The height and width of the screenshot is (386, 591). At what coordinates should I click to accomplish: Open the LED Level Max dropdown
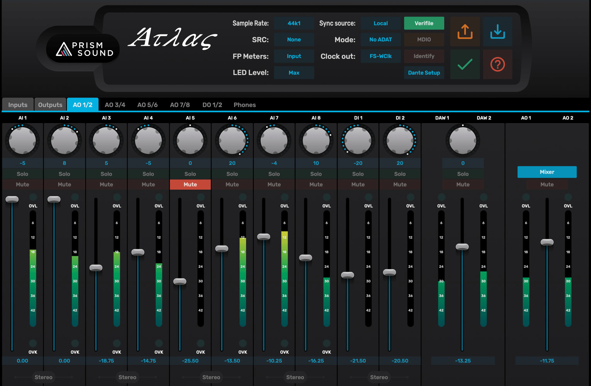(x=294, y=73)
